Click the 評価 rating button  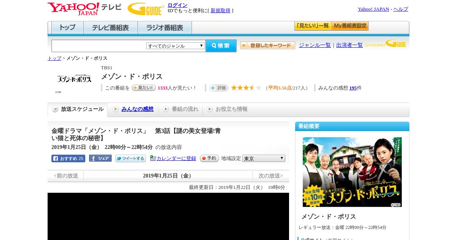(x=219, y=88)
